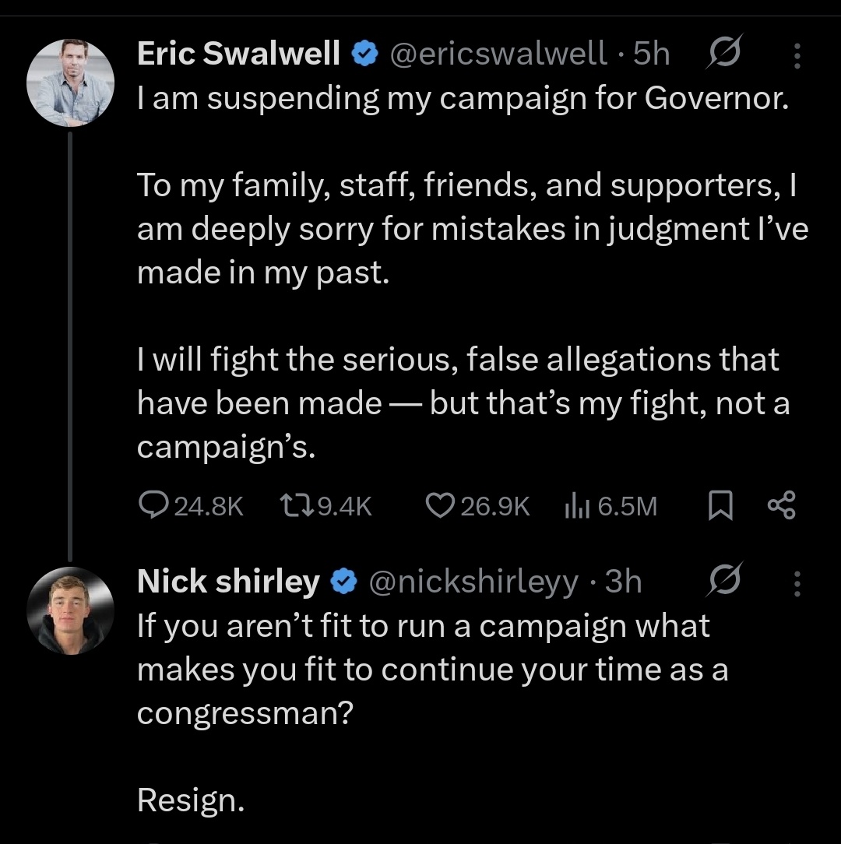Bookmark Eric Swalwell's tweet
Image resolution: width=841 pixels, height=844 pixels.
tap(720, 507)
